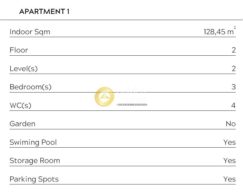Click the Garden label

[23, 124]
